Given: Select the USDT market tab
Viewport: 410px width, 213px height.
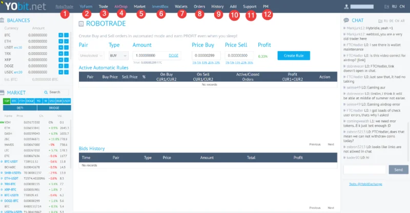Looking at the screenshot, I should [x=67, y=101].
